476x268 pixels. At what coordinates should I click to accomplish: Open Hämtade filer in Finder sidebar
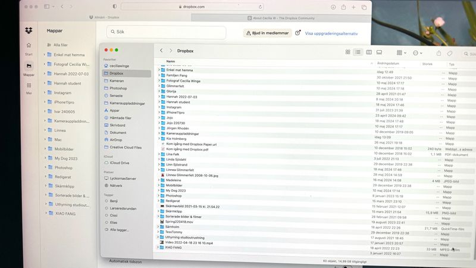(120, 117)
